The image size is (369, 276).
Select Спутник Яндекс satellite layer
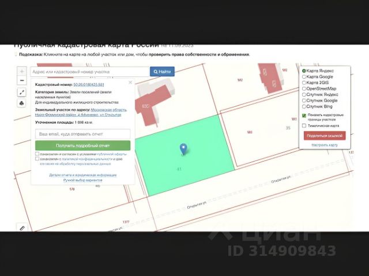click(x=304, y=94)
